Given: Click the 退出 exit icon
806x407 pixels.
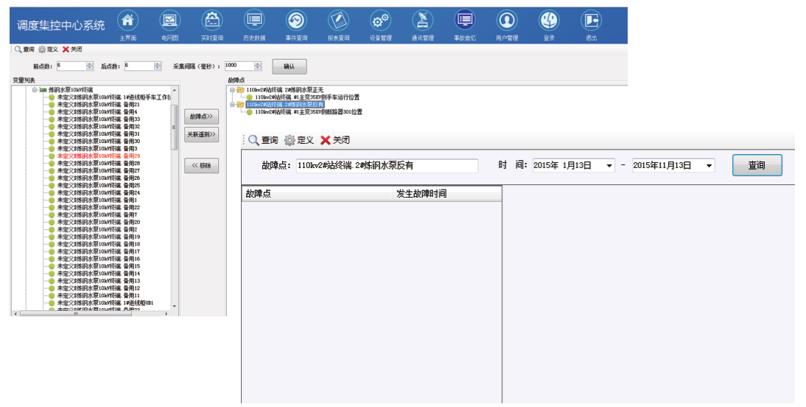Looking at the screenshot, I should click(x=591, y=21).
